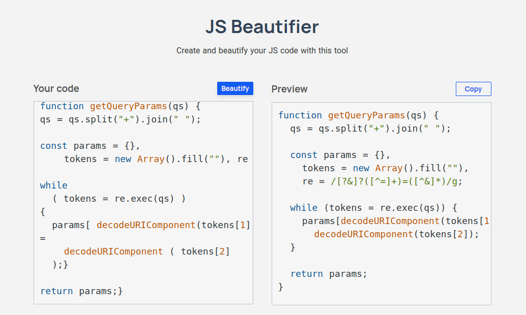526x315 pixels.
Task: Click the subtitle text under JS Beautifier
Action: pyautogui.click(x=262, y=51)
